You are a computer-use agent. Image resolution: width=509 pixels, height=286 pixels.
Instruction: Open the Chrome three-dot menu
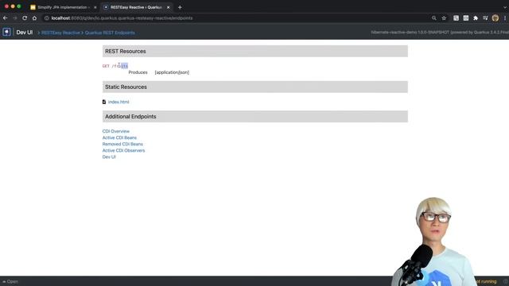pos(505,18)
